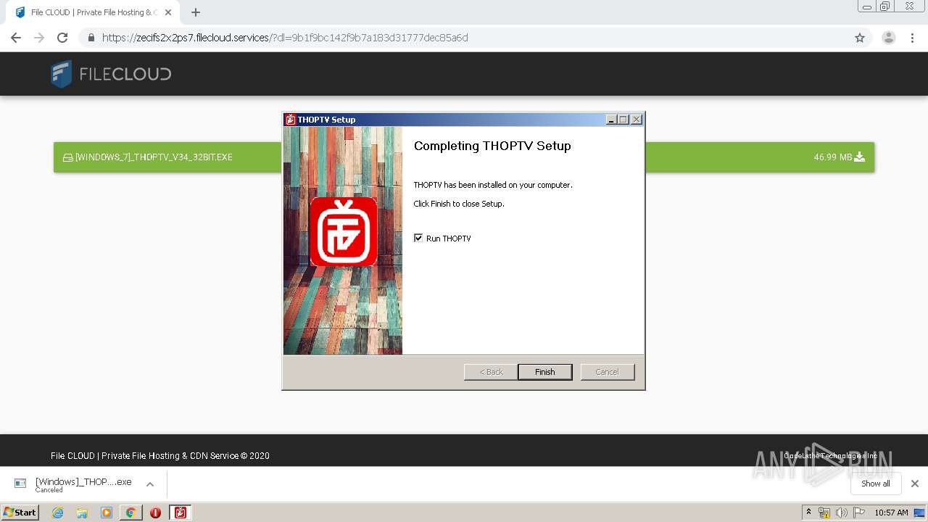This screenshot has width=928, height=522.
Task: Open the Chrome profile avatar icon
Action: point(889,38)
